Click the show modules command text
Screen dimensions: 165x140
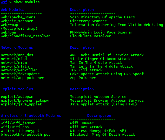click(27, 2)
